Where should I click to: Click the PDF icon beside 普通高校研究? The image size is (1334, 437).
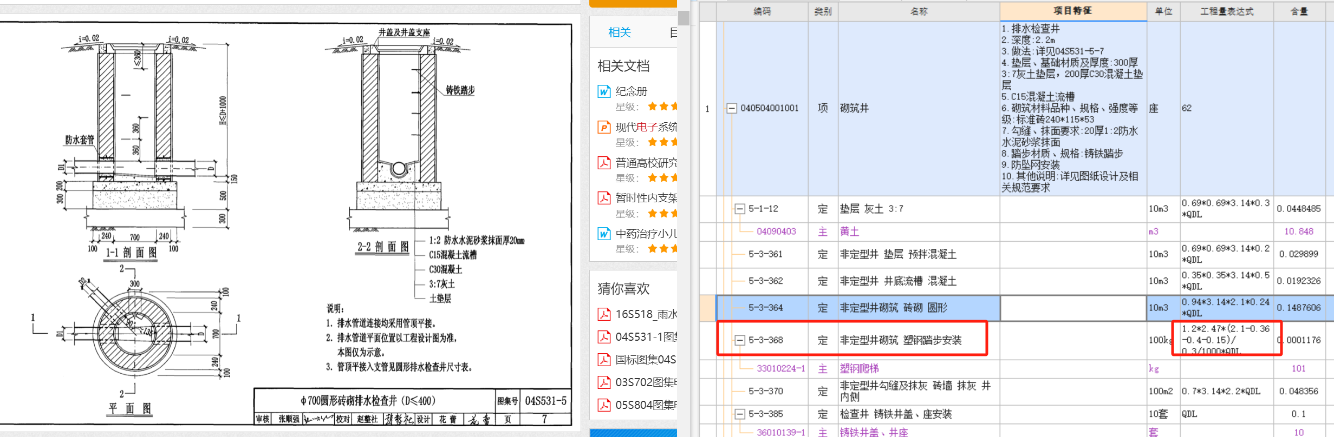604,163
